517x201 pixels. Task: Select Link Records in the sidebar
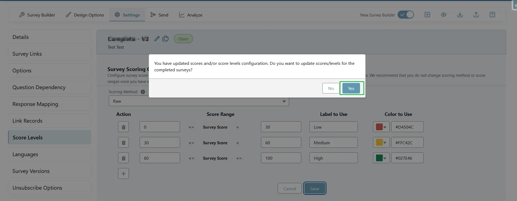(50, 121)
